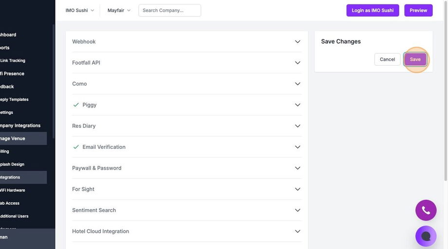448x249 pixels.
Task: Expand the Footfall API section
Action: click(x=298, y=63)
